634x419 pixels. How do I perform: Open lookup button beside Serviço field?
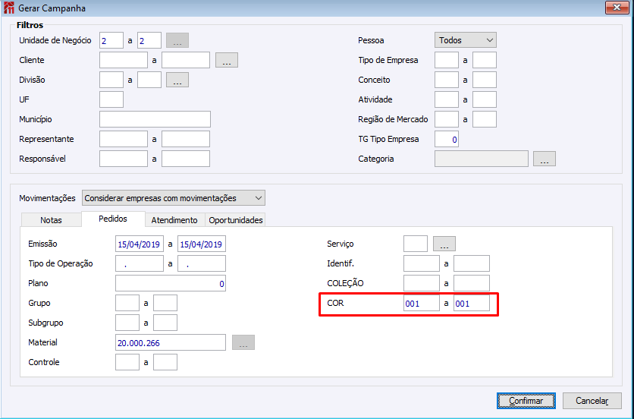(444, 244)
